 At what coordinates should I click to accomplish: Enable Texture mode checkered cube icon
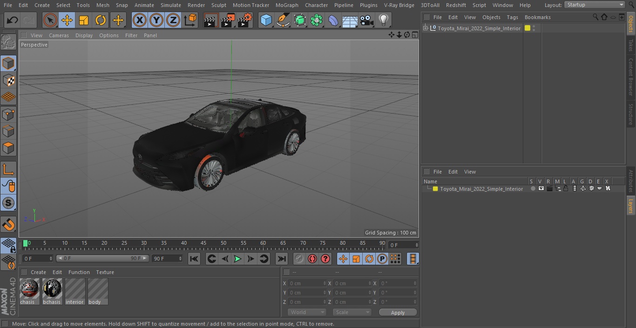click(x=8, y=80)
